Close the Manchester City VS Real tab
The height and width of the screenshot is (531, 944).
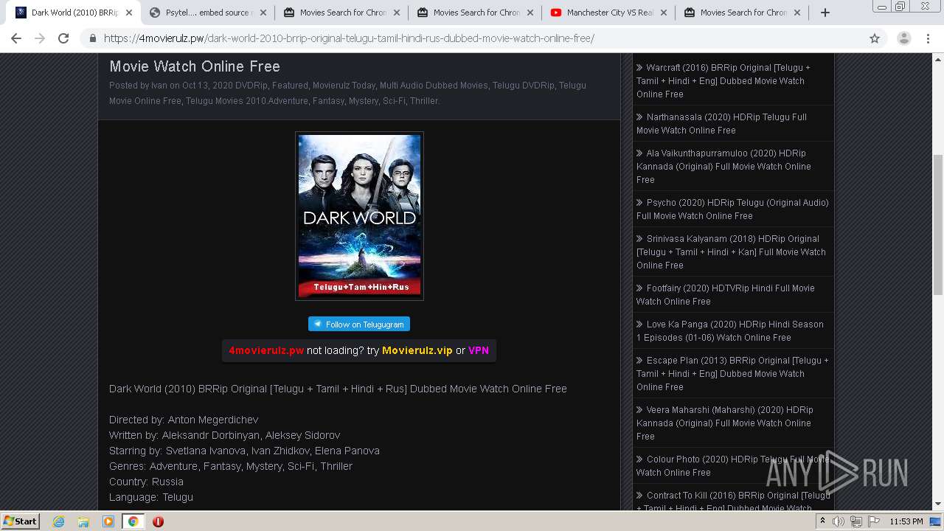663,13
